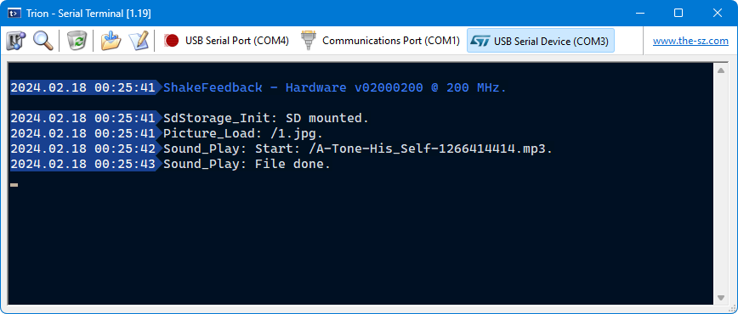738x314 pixels.
Task: Clear the terminal with the trash bin icon
Action: 77,41
